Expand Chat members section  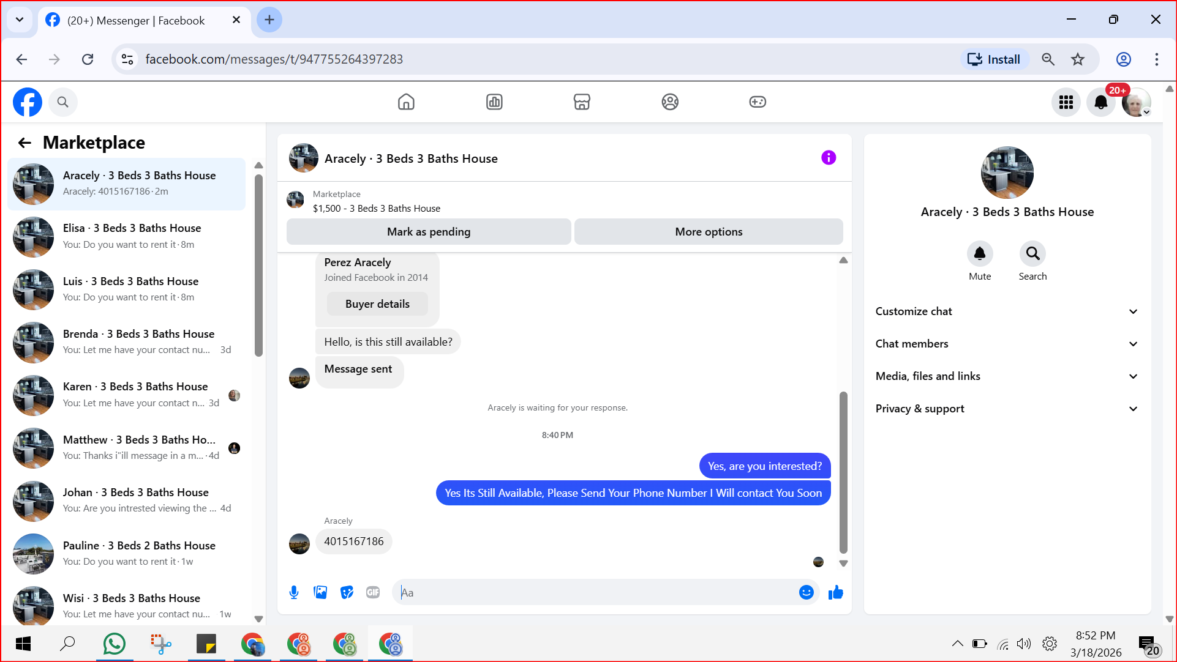tap(1007, 344)
